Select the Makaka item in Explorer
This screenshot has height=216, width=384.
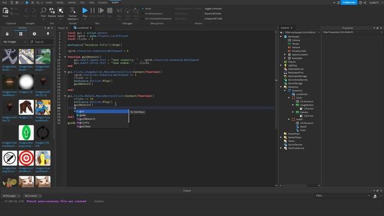coord(304,112)
